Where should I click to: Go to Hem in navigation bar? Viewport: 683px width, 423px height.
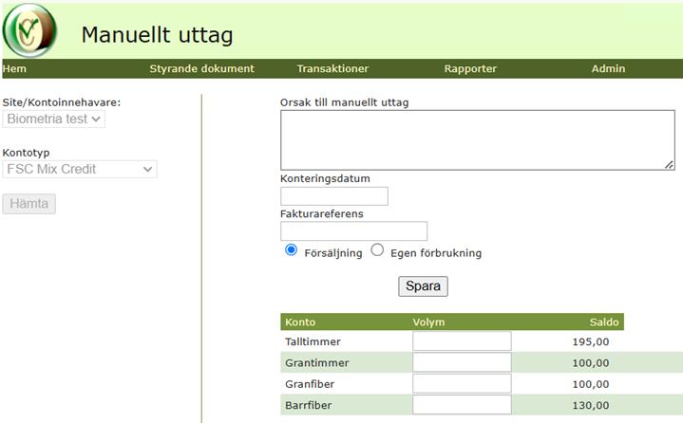14,68
